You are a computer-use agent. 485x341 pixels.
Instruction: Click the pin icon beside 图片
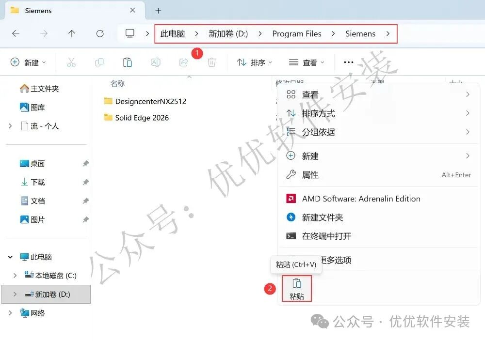coord(86,219)
